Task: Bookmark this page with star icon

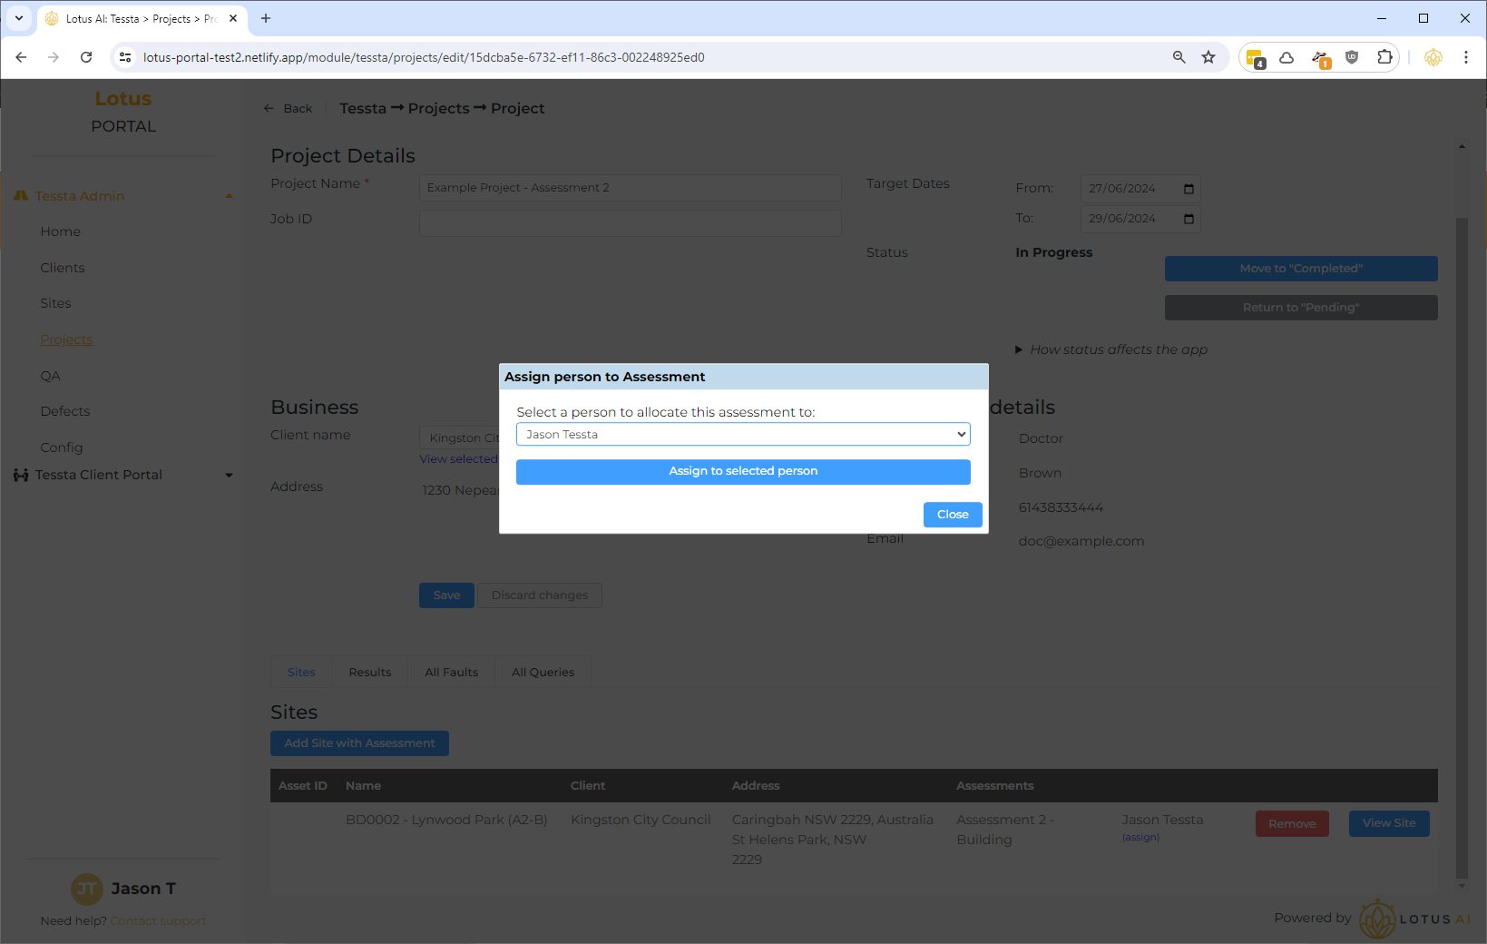Action: tap(1208, 57)
